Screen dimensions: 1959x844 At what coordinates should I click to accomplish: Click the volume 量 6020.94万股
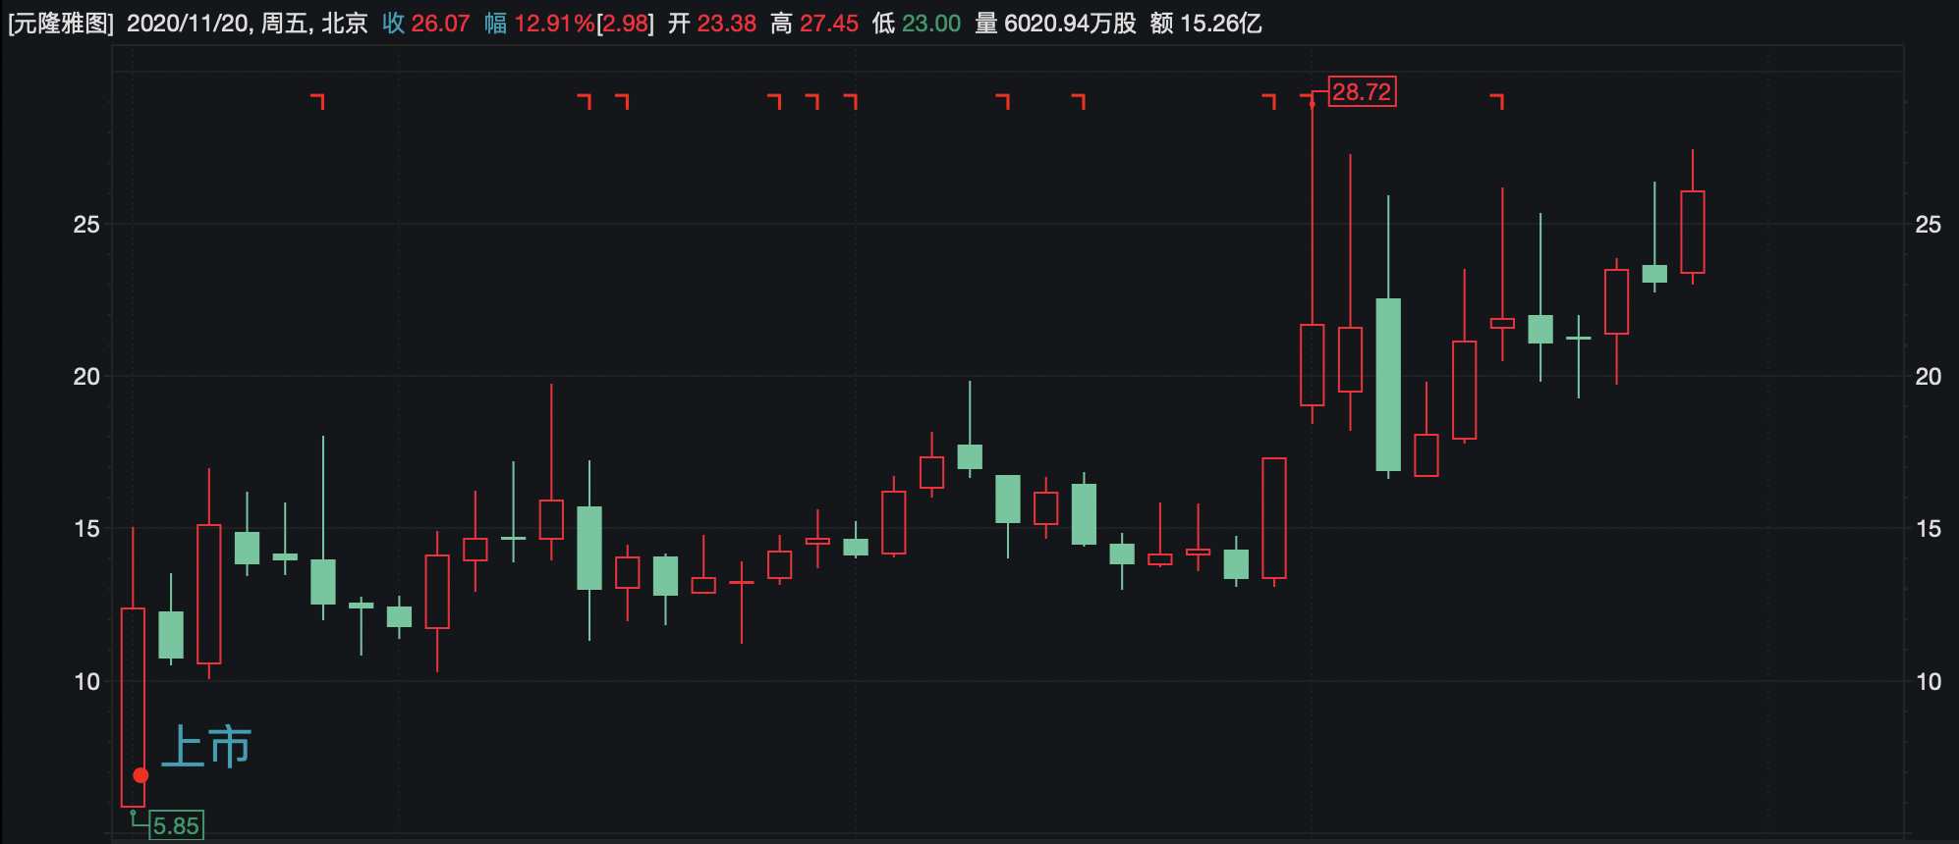tap(1055, 24)
